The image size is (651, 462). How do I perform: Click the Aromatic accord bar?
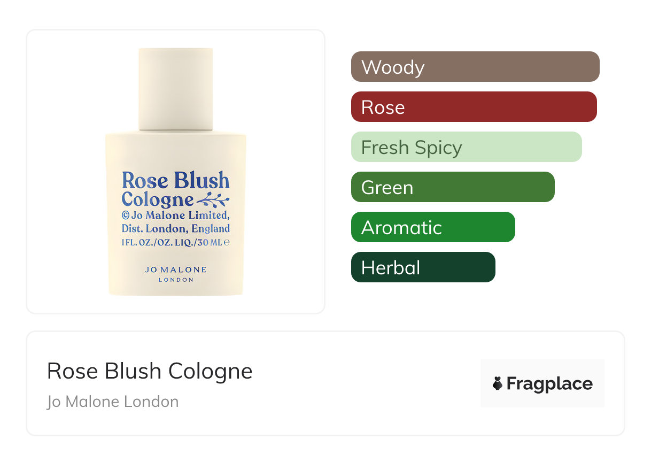coord(433,227)
